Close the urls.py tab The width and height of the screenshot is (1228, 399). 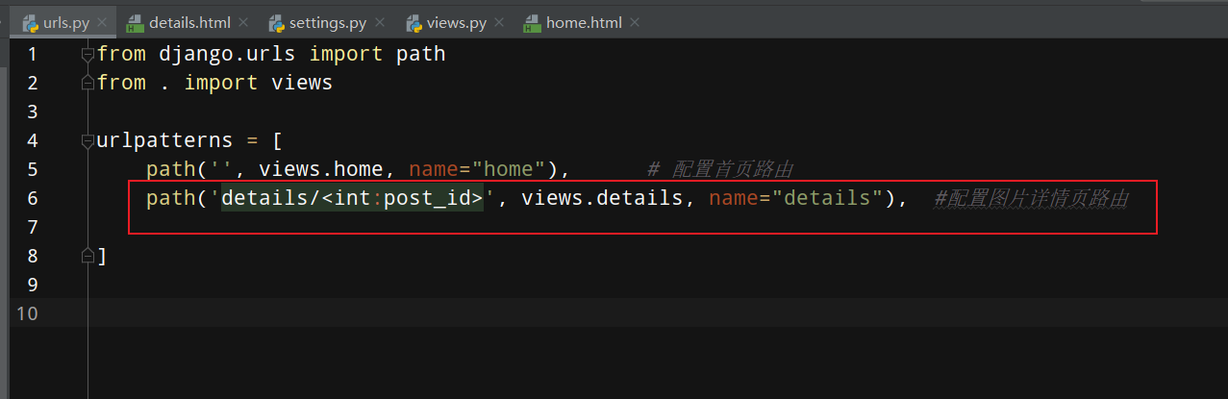(101, 22)
